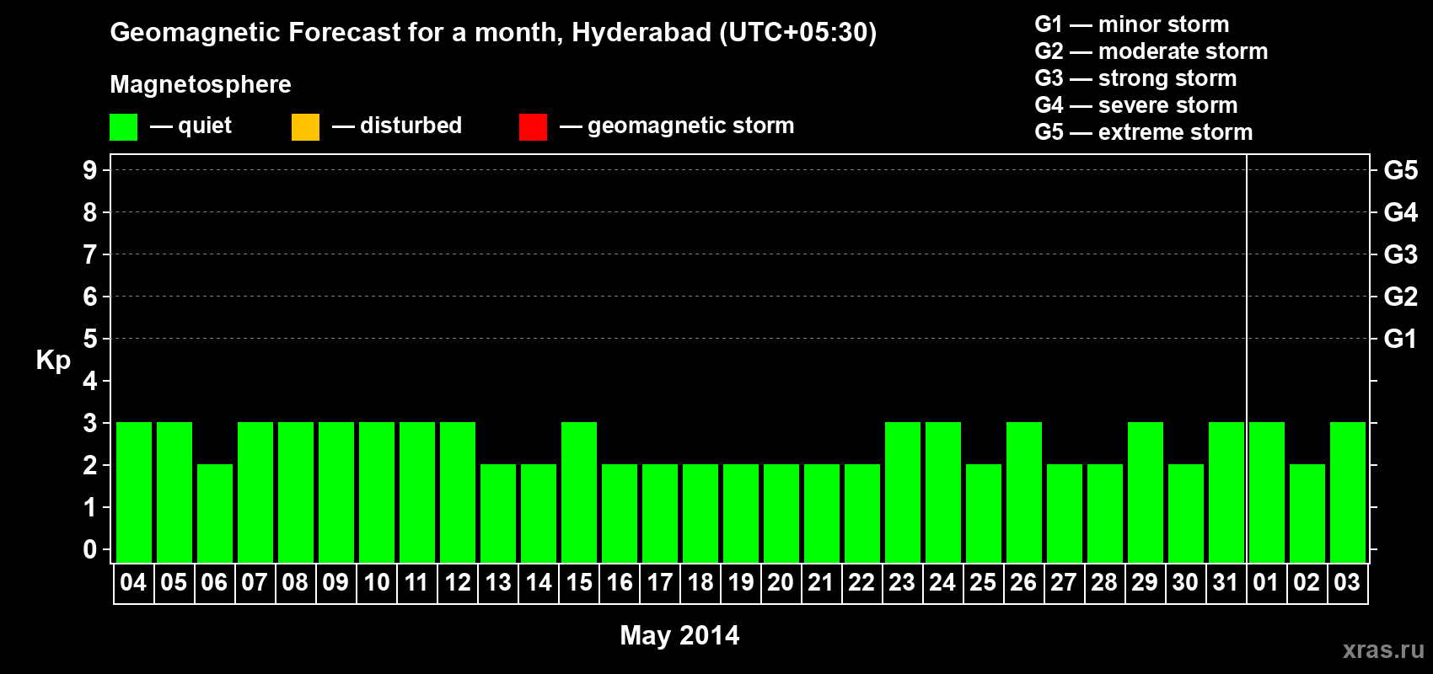The image size is (1433, 674).
Task: Click the red geomagnetic storm legend swatch
Action: coord(533,127)
